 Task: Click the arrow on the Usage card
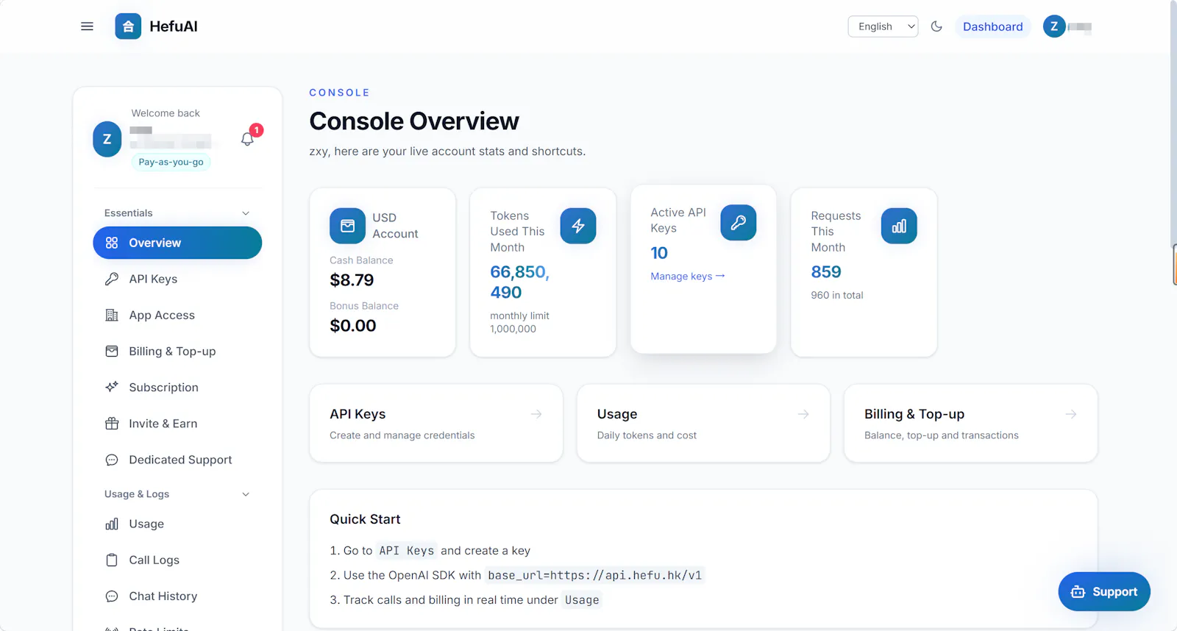(x=803, y=414)
